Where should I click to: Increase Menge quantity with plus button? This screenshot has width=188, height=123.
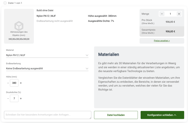pyautogui.click(x=179, y=14)
